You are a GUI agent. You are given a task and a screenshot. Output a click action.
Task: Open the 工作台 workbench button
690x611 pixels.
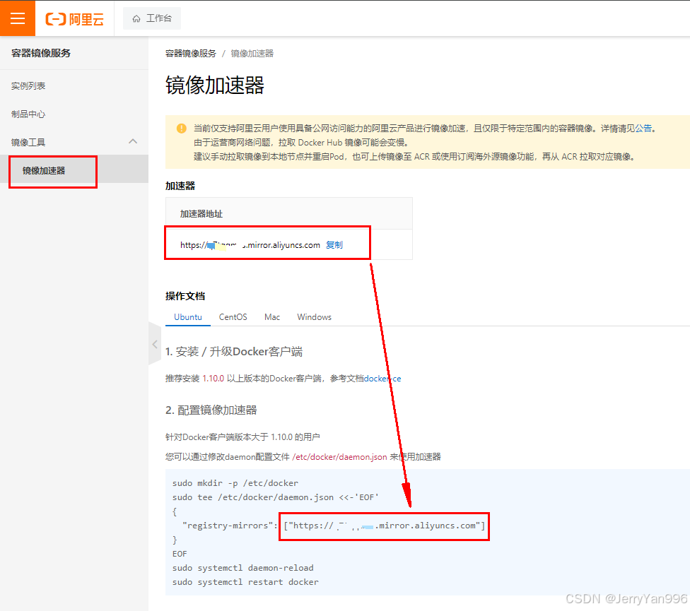[x=152, y=18]
